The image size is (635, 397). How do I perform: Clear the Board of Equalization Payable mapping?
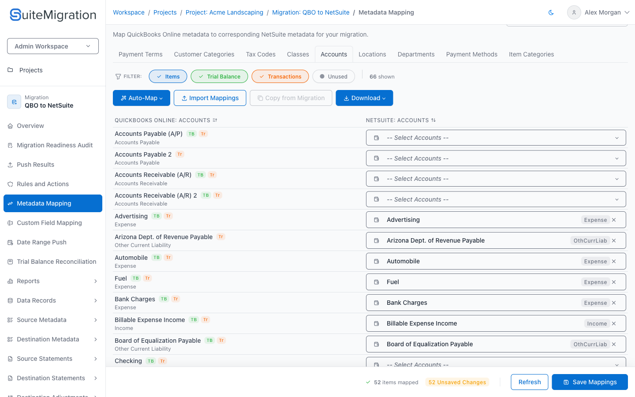click(614, 345)
